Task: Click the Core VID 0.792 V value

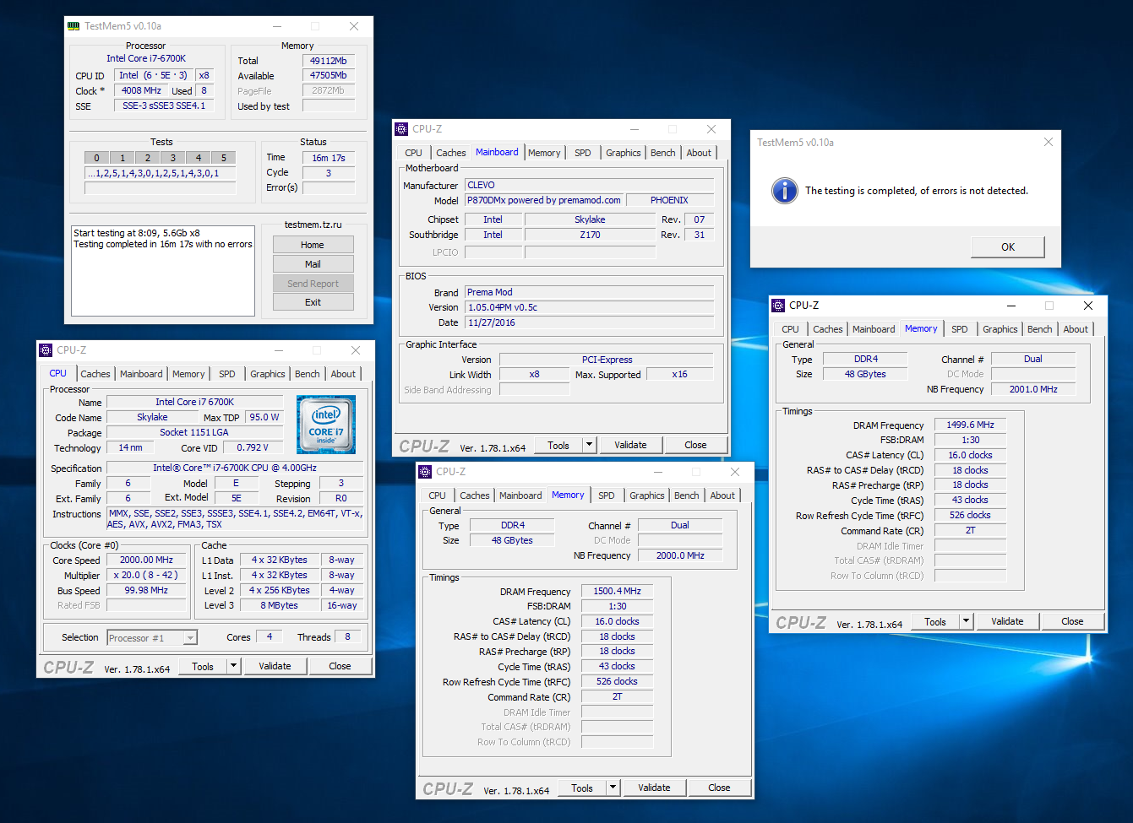Action: coord(253,447)
